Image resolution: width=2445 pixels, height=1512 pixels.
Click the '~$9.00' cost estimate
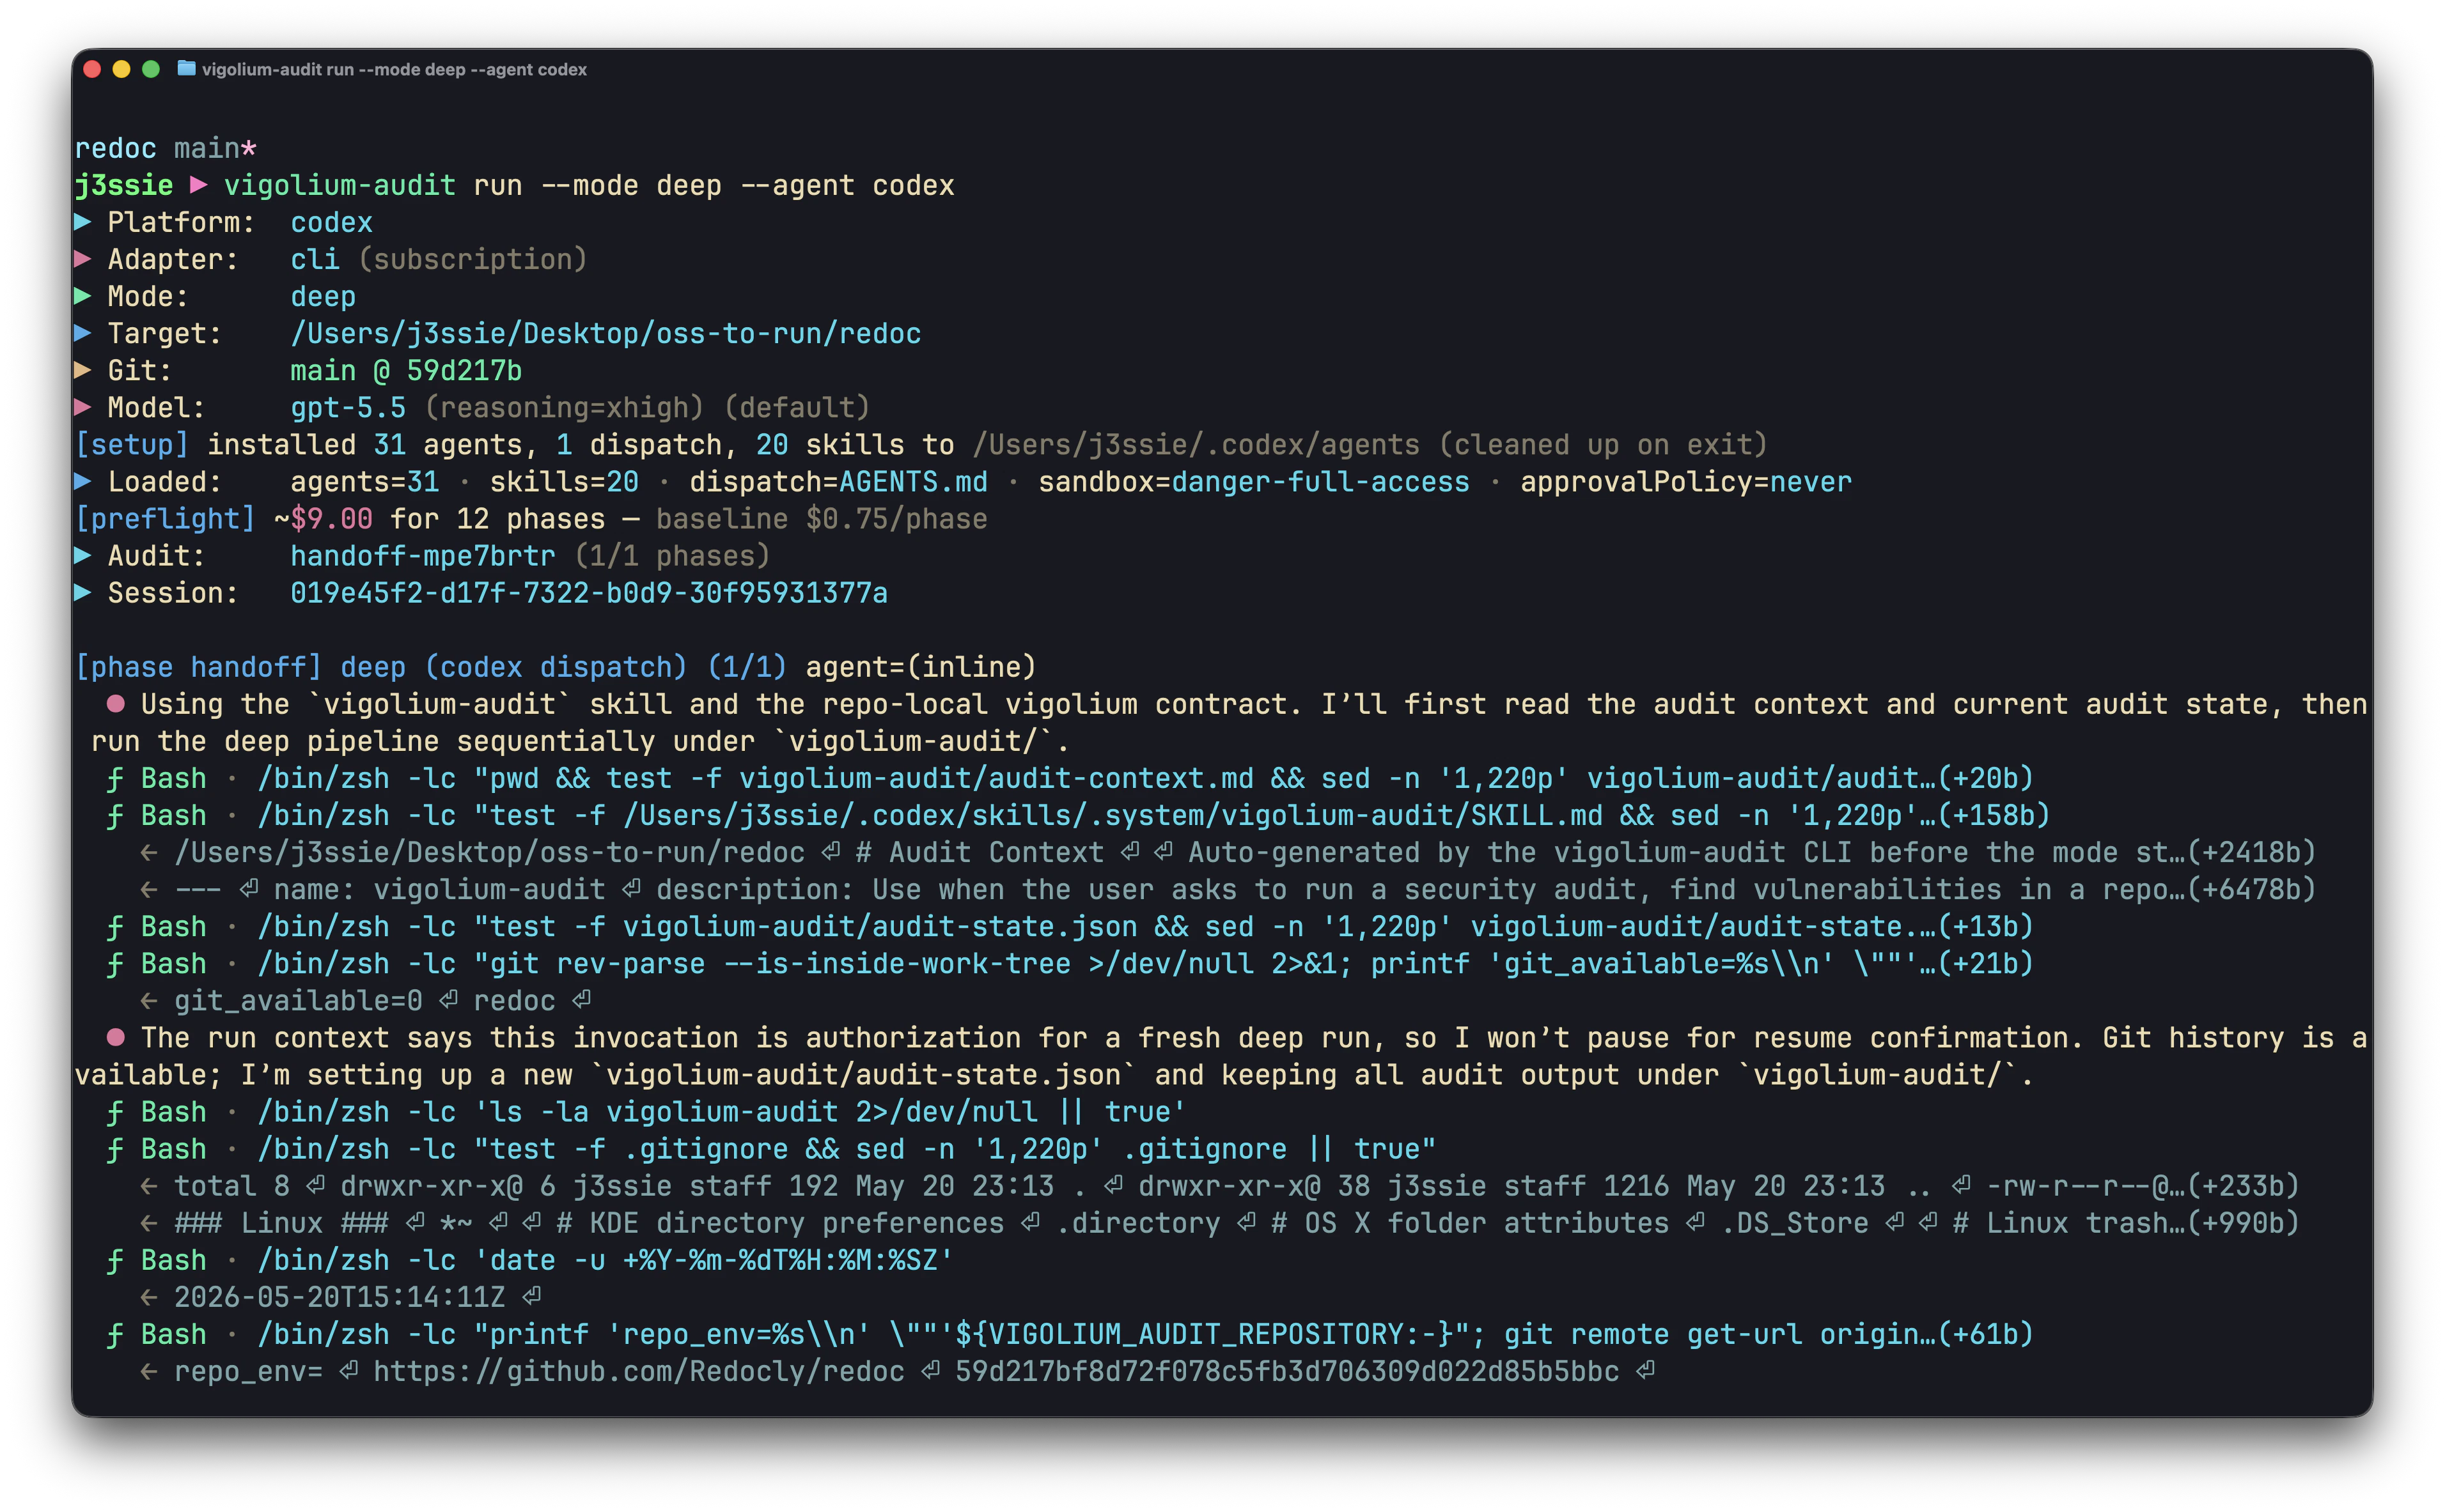tap(323, 518)
